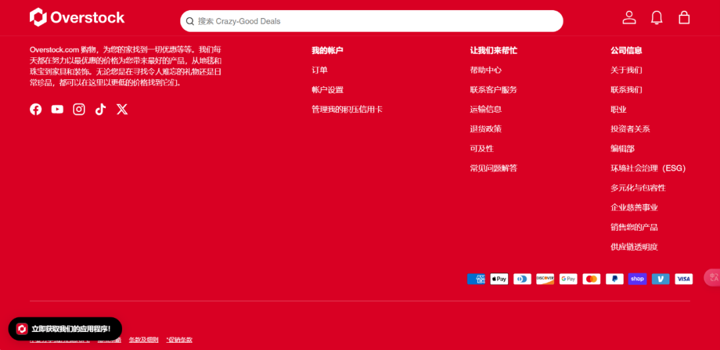Open the 环境社会治理 (ESG) link

coord(649,169)
